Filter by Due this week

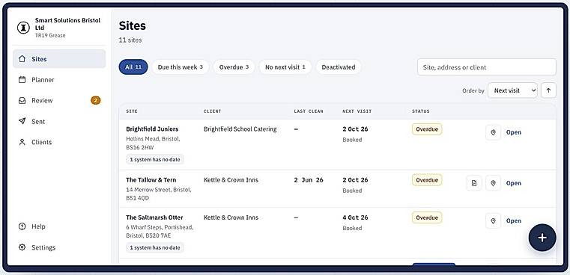pos(181,67)
